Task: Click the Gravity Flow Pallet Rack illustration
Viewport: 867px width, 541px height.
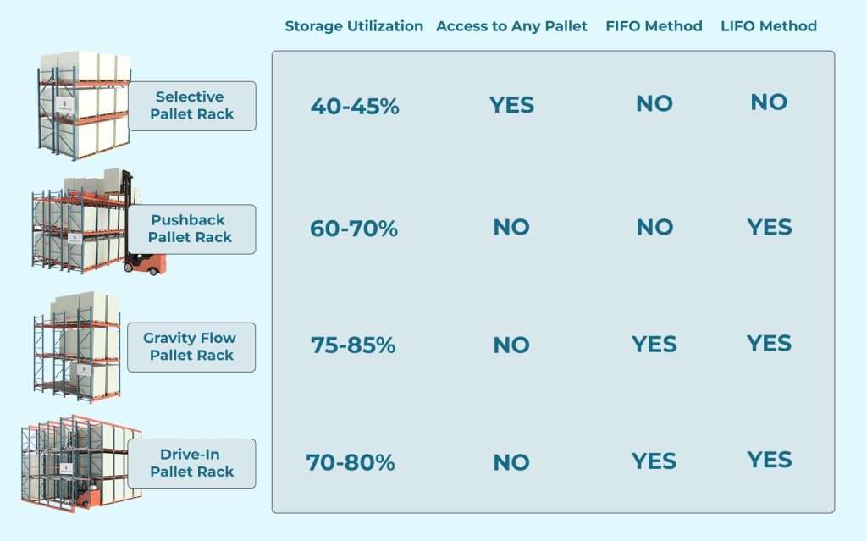Action: (76, 347)
